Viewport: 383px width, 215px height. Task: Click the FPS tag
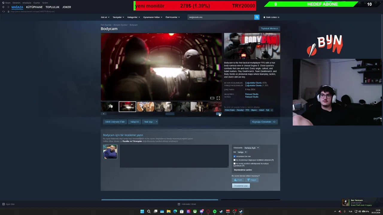click(x=247, y=110)
